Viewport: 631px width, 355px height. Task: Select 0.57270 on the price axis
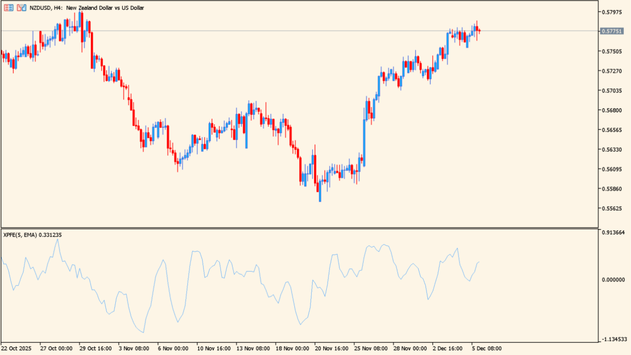[612, 71]
